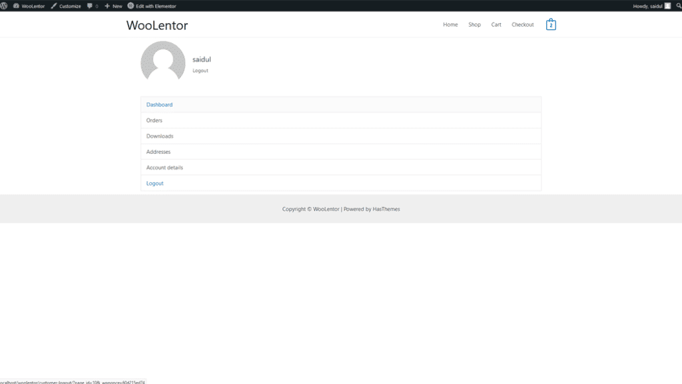Open Customize from the admin bar

66,6
